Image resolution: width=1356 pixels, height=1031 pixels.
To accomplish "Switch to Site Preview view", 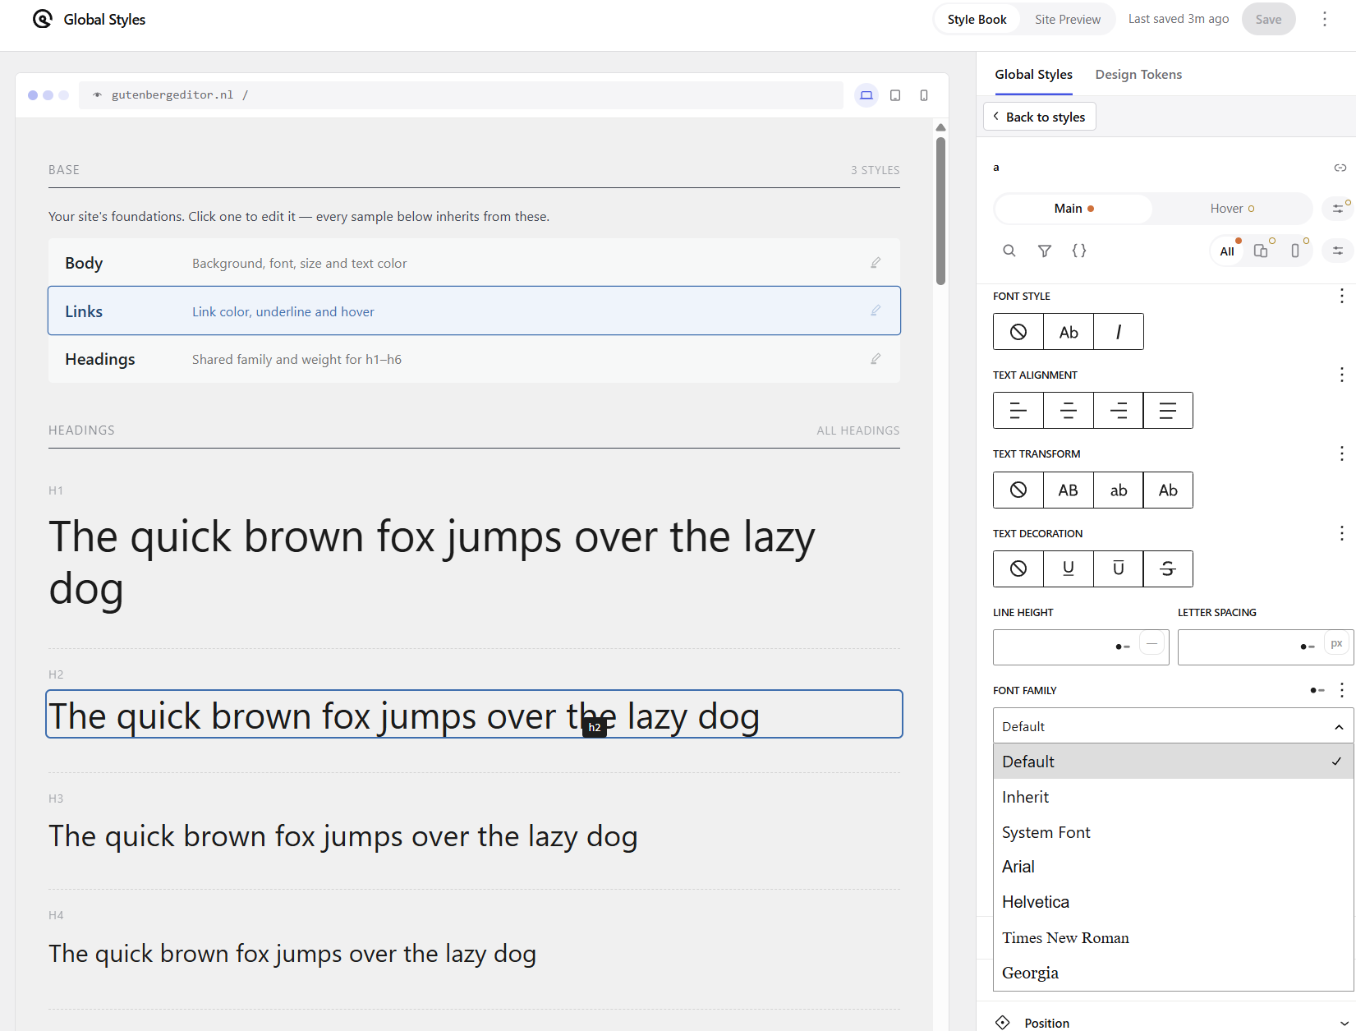I will pyautogui.click(x=1068, y=19).
